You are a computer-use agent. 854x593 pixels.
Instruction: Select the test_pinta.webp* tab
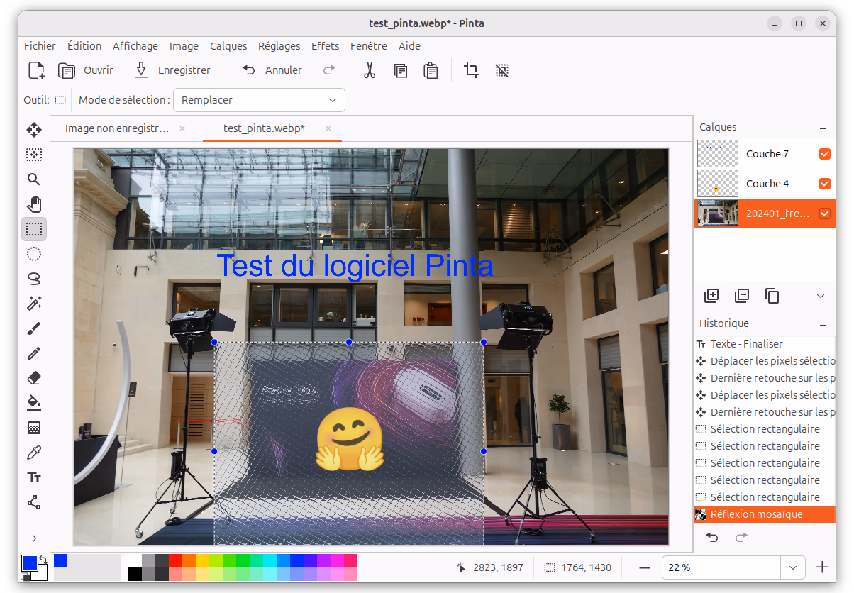(x=264, y=128)
